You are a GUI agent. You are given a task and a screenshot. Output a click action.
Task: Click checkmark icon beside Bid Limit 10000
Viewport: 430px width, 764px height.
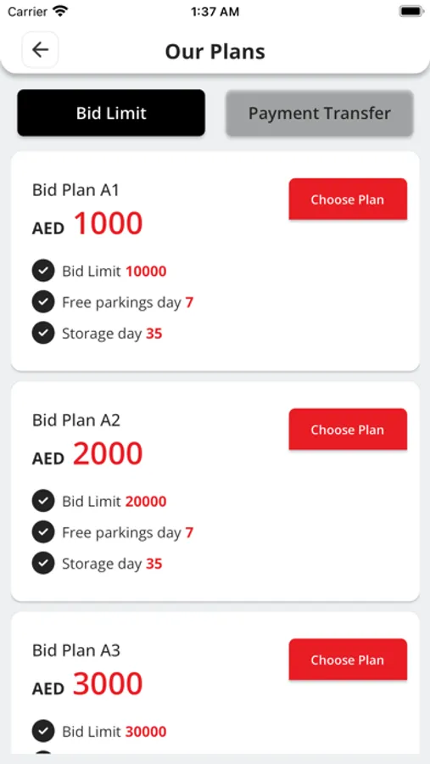43,271
